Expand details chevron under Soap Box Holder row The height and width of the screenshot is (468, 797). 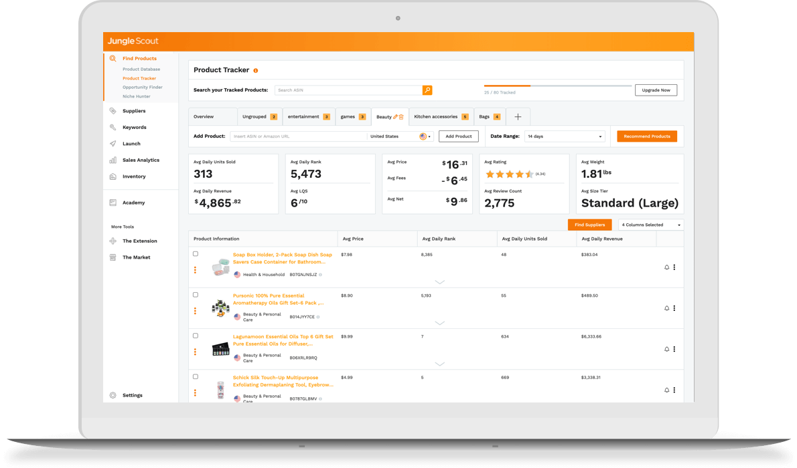pos(439,282)
